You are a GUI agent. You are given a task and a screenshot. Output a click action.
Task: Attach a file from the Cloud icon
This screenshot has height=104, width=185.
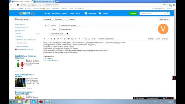[67, 34]
